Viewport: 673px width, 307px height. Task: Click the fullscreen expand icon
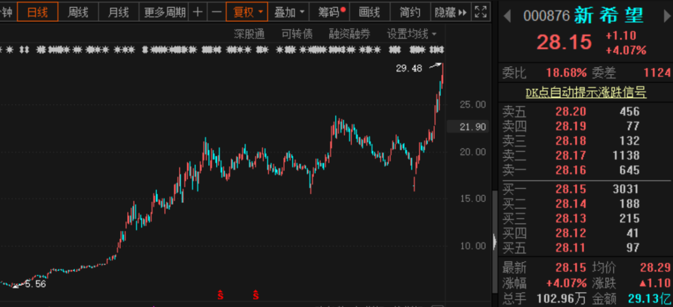tap(481, 12)
